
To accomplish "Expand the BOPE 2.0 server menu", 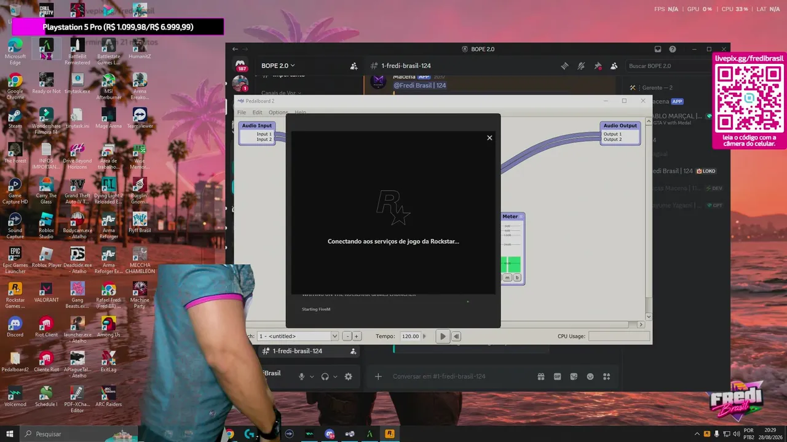I will click(x=278, y=66).
